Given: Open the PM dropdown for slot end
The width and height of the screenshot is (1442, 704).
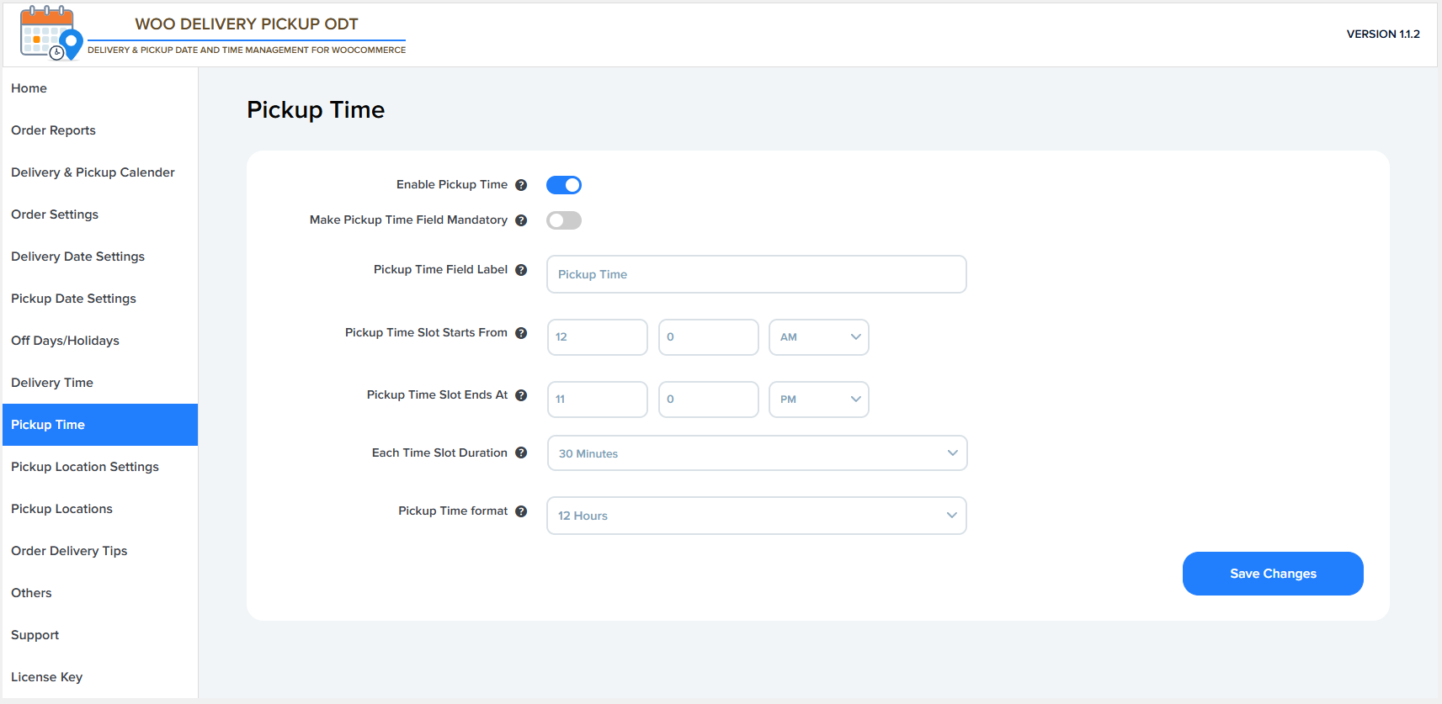Looking at the screenshot, I should (818, 400).
